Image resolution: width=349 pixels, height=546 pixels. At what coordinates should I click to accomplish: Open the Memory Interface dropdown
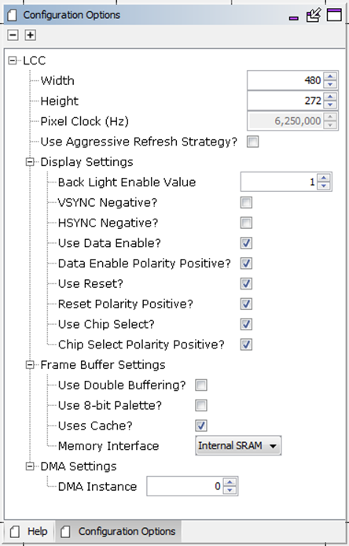point(238,446)
